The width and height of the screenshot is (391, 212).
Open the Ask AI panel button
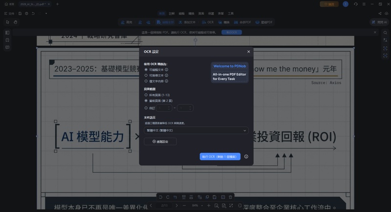pyautogui.click(x=379, y=22)
